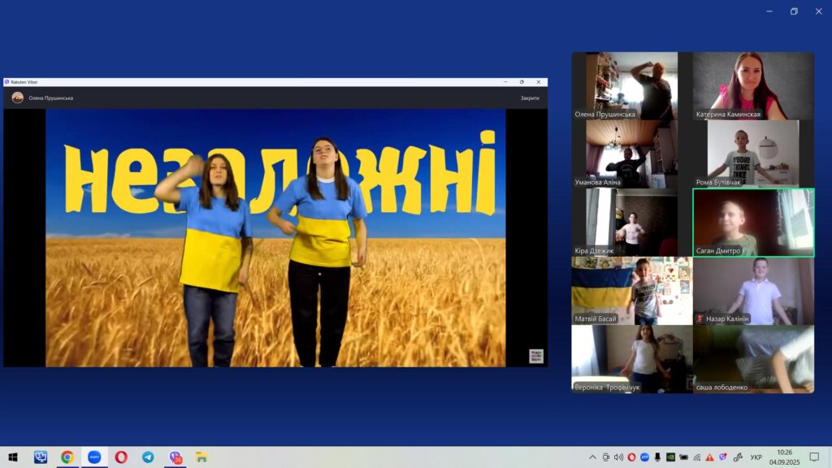Expand hidden system tray icons chevron
The width and height of the screenshot is (832, 468).
click(x=592, y=457)
